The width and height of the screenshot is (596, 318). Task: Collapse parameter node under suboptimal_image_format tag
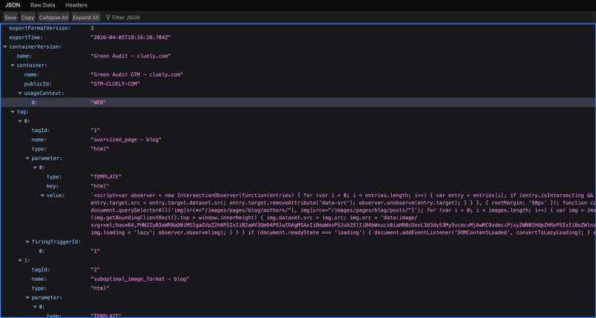(x=27, y=297)
